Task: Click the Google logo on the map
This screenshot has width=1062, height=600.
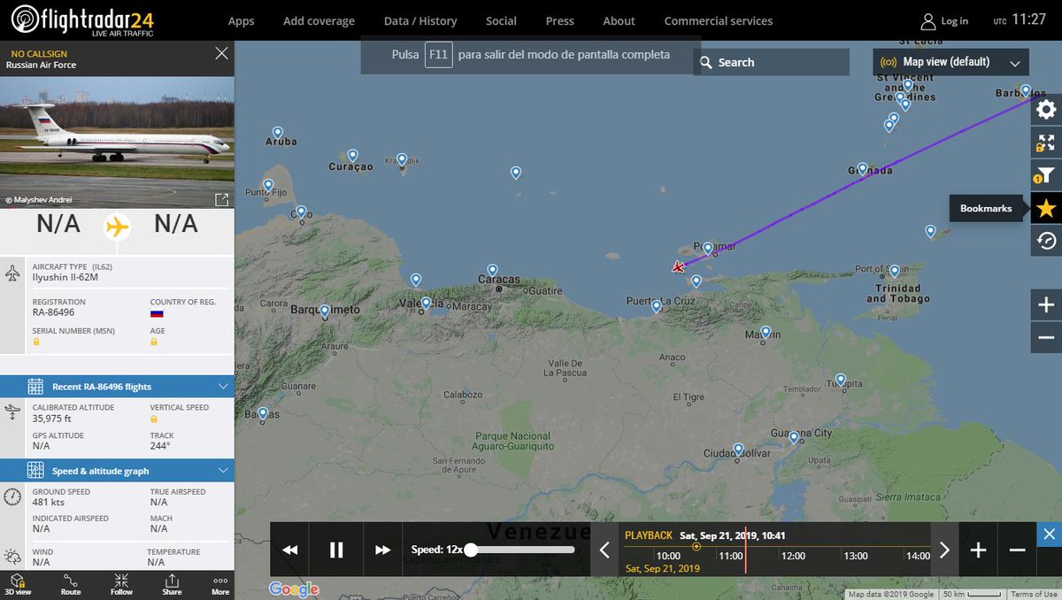Action: [294, 589]
